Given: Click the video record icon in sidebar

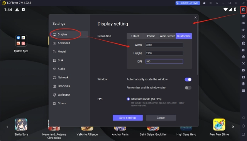Looking at the screenshot, I should pos(244,70).
